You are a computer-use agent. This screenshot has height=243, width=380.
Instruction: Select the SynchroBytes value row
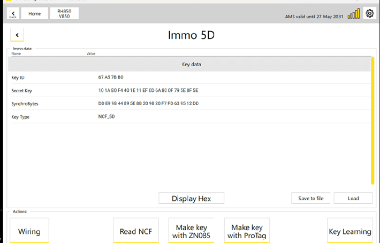pos(148,104)
